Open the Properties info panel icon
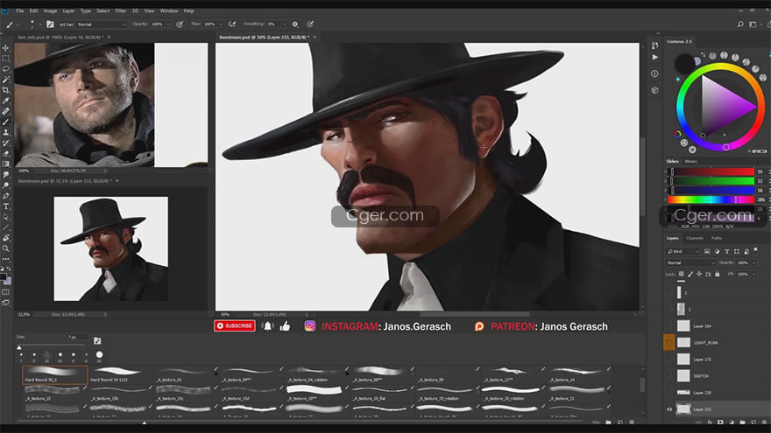The height and width of the screenshot is (433, 771). [x=655, y=73]
